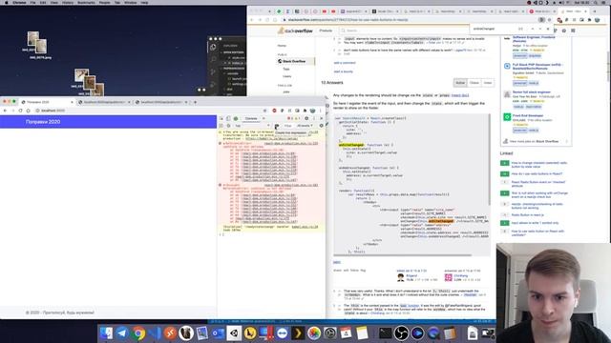
Task: Open new tab in localhost Chrome window
Action: coord(195,102)
